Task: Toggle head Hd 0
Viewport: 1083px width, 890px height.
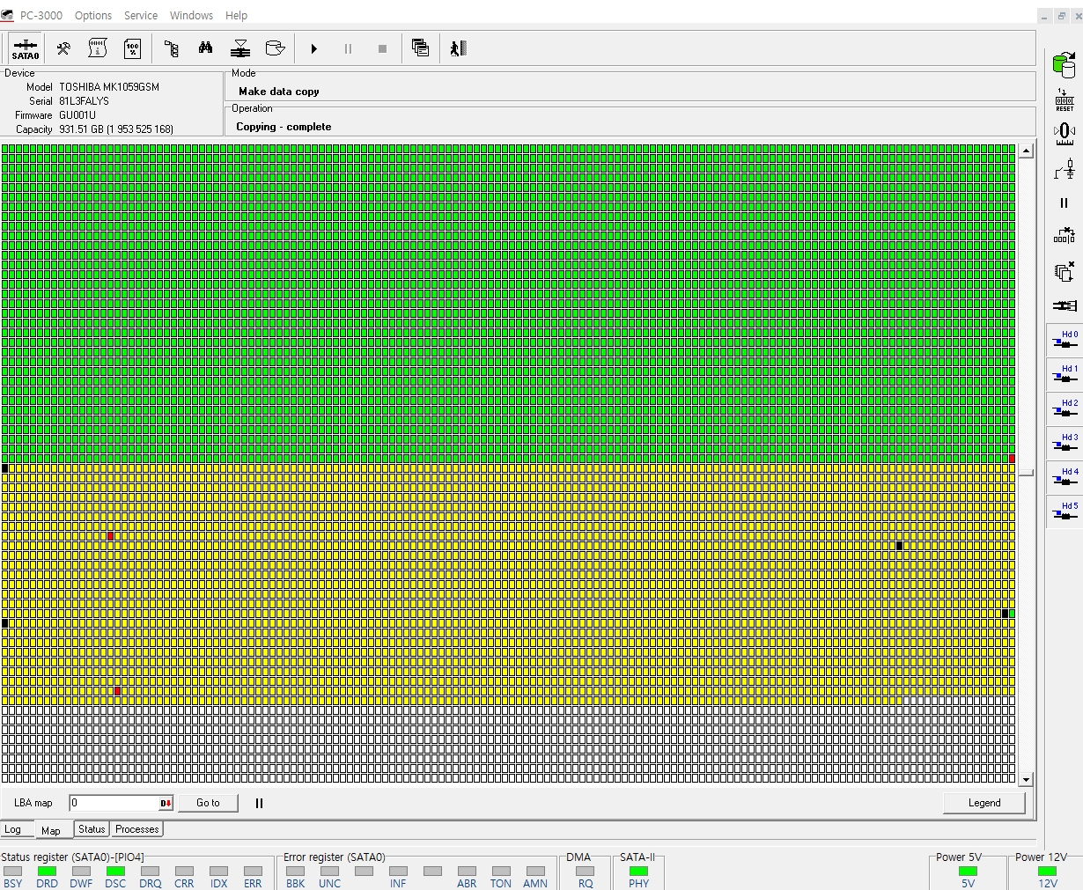Action: 1065,341
